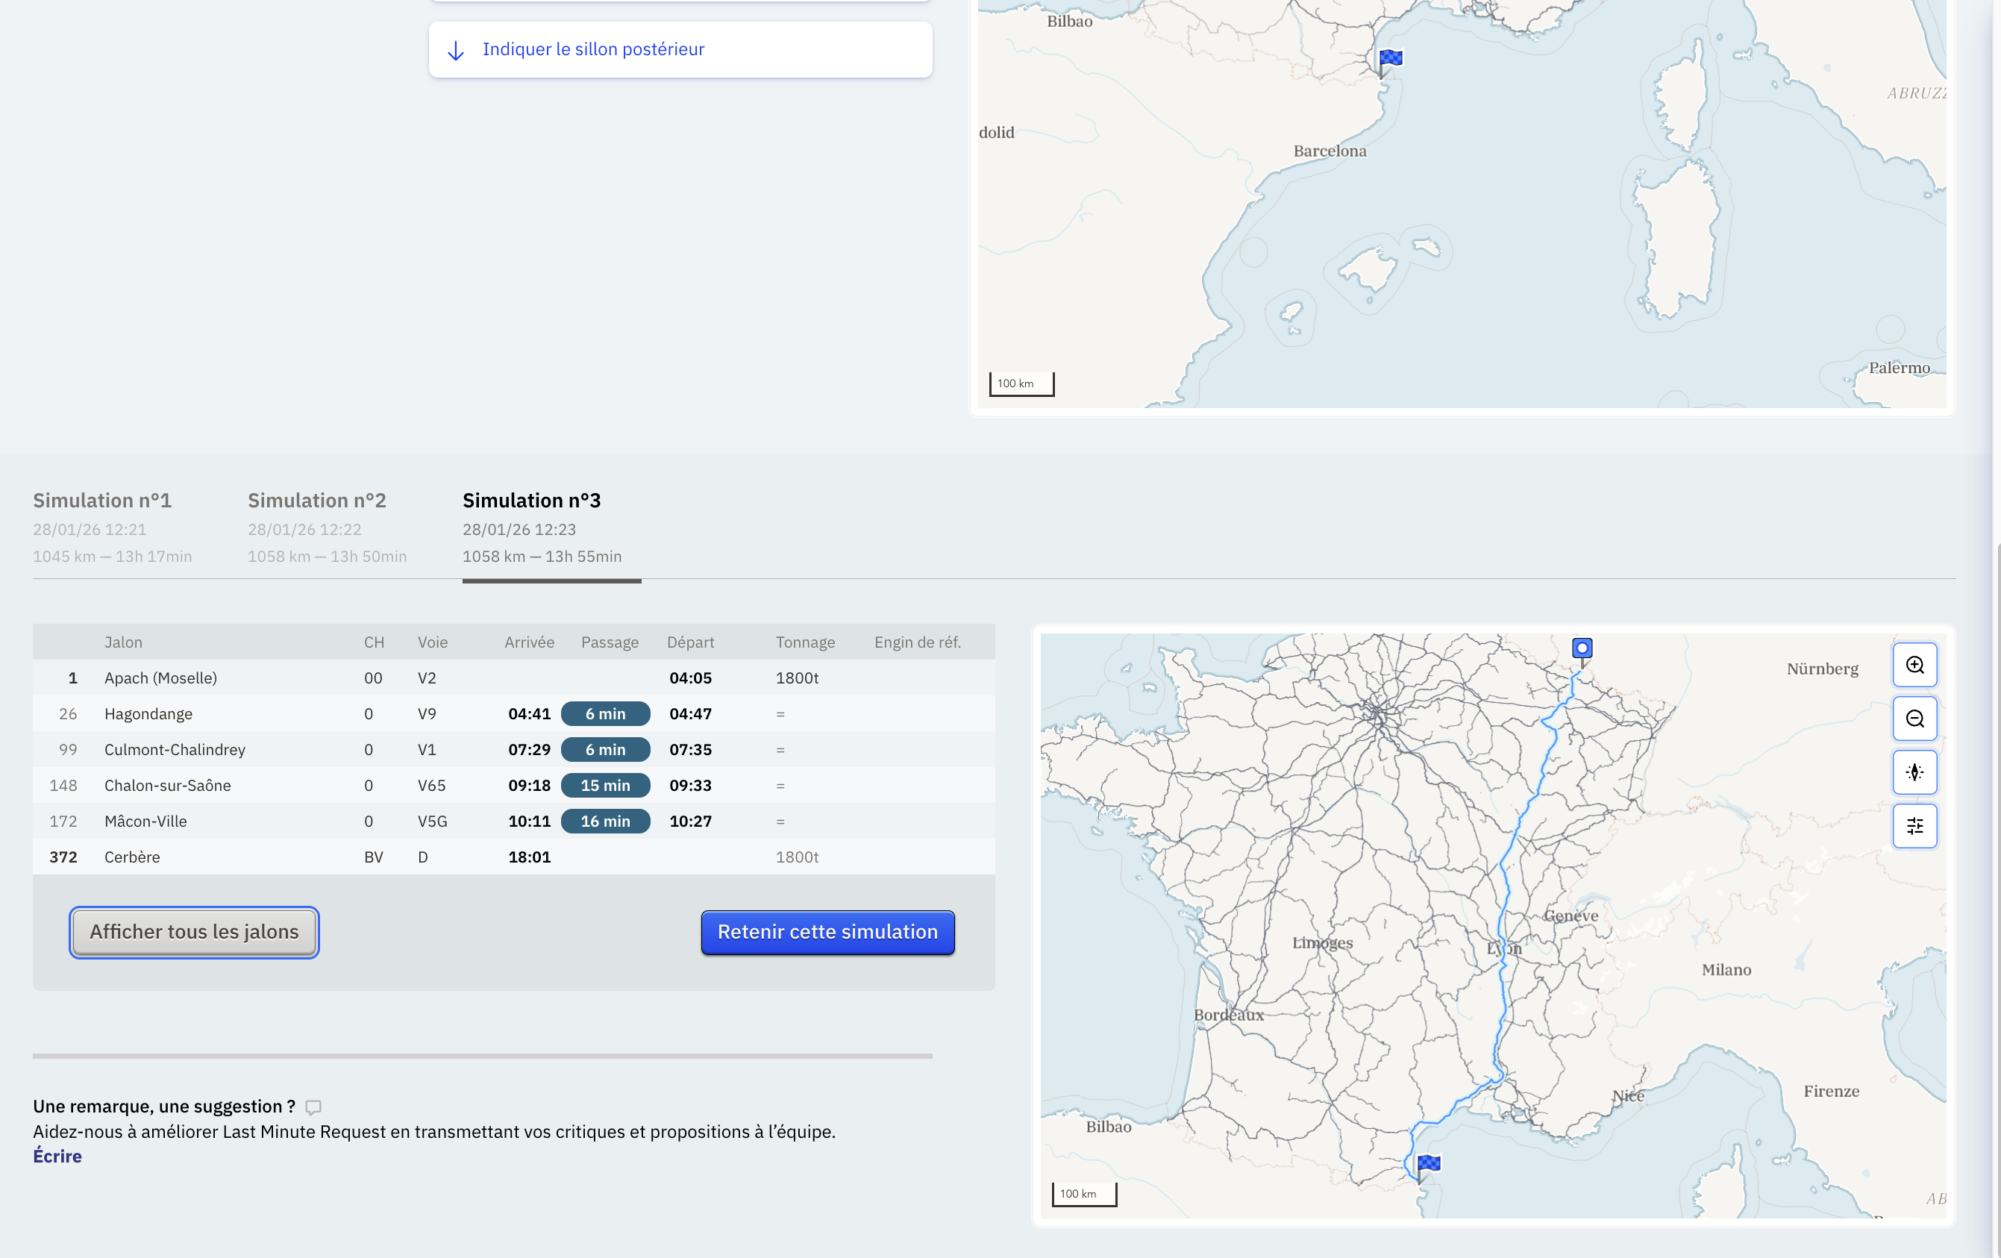The width and height of the screenshot is (2001, 1258).
Task: Click departure time 04:05 at Apach
Action: click(x=691, y=678)
